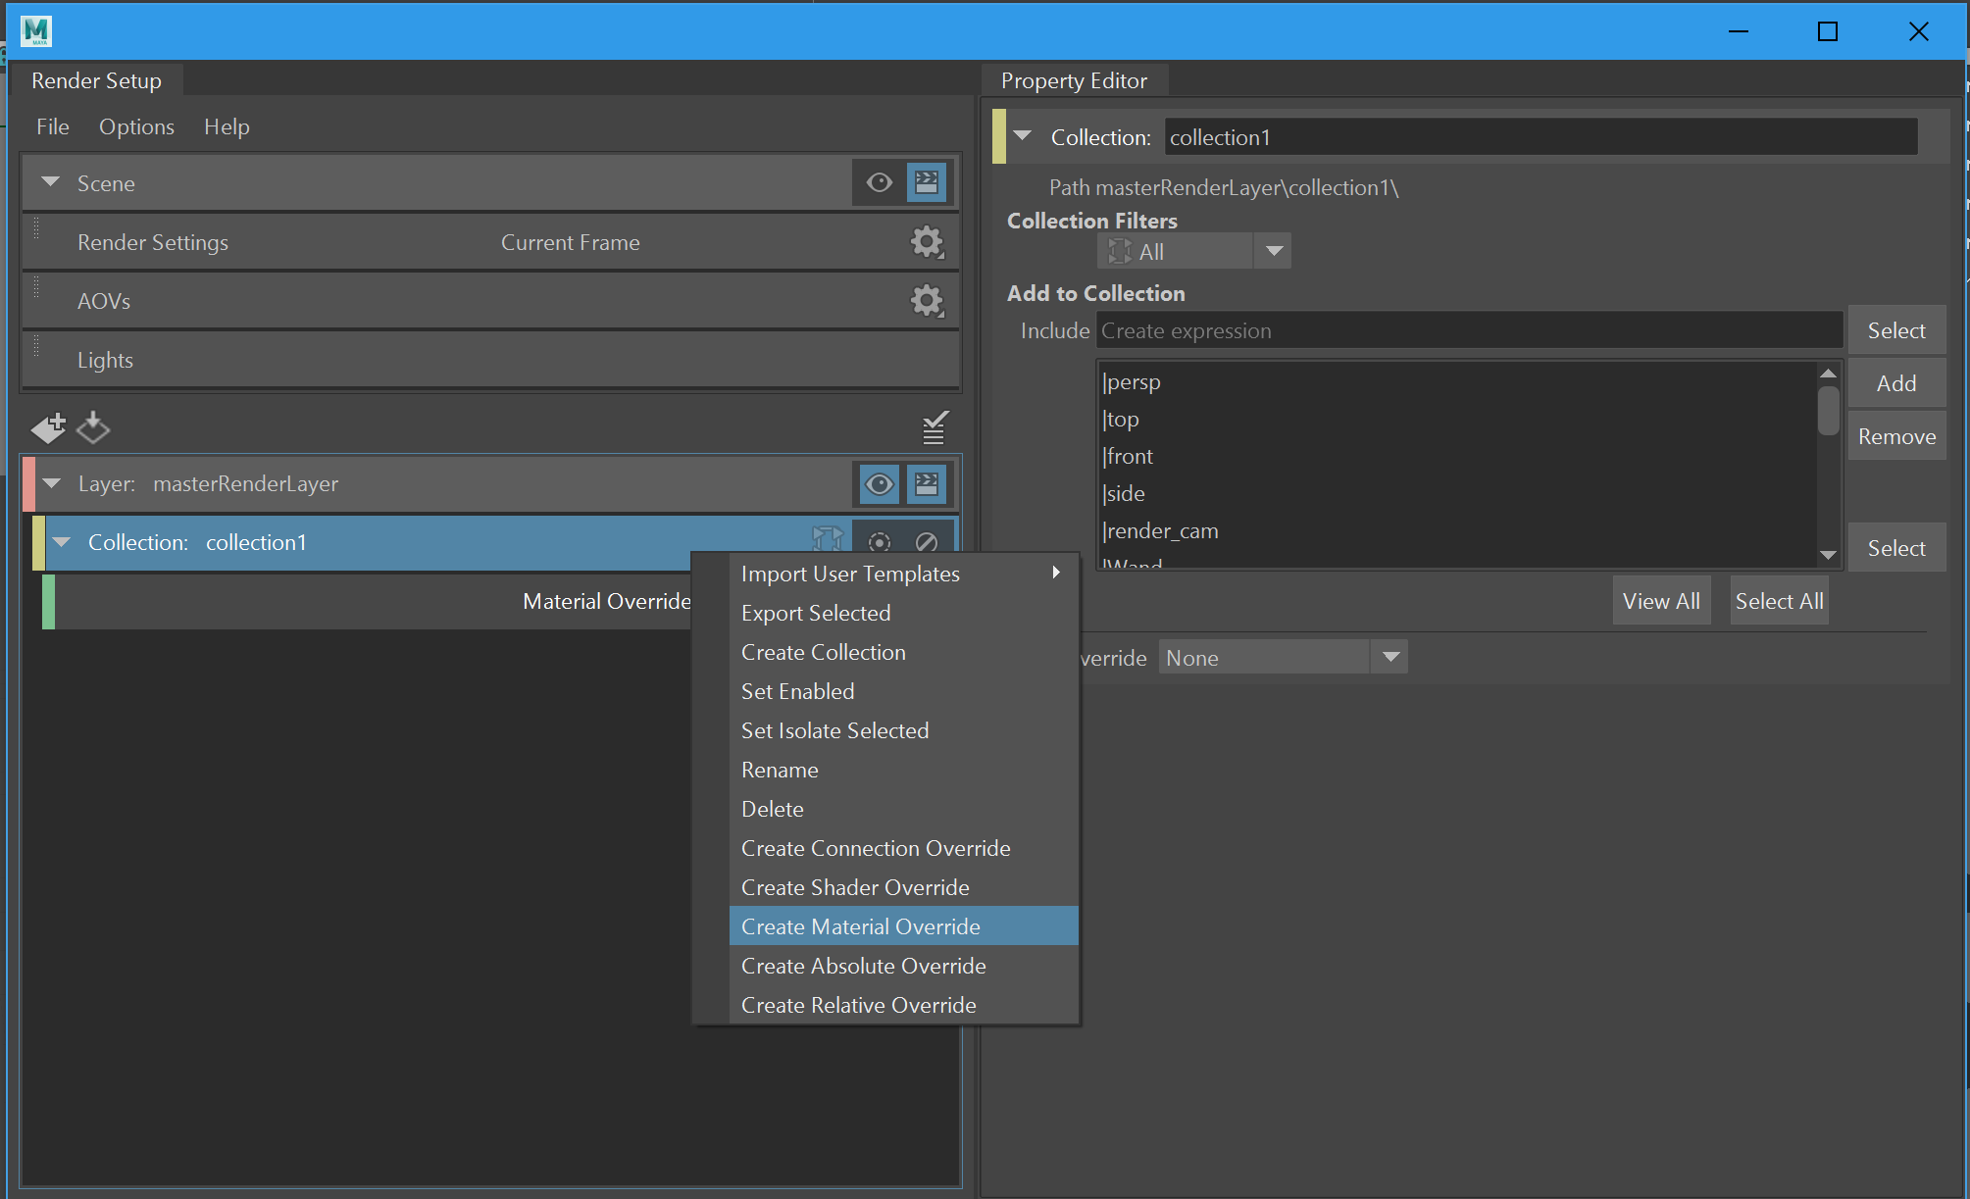
Task: Click the create render layer icon
Action: click(47, 427)
